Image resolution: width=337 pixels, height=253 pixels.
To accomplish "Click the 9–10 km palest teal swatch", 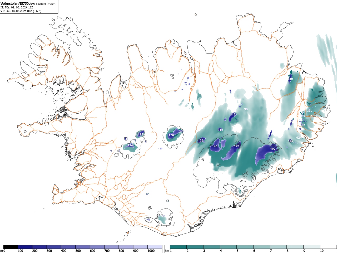I will [x=312, y=247].
